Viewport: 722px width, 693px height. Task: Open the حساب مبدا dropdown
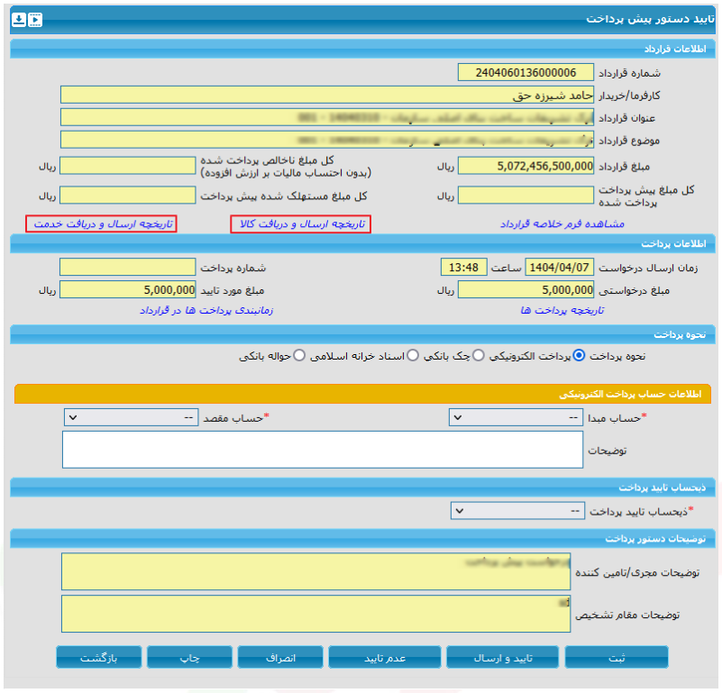[x=516, y=417]
